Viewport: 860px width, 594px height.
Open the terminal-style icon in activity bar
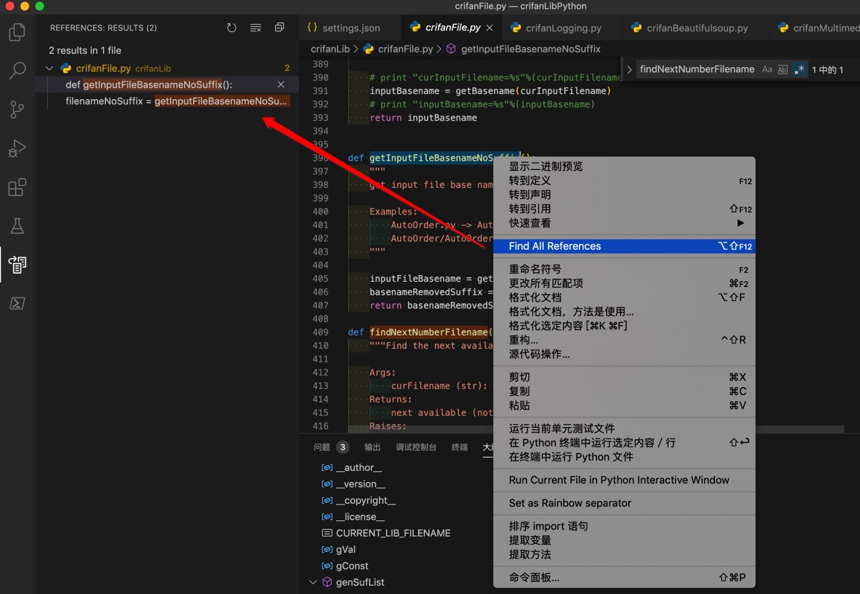click(17, 303)
